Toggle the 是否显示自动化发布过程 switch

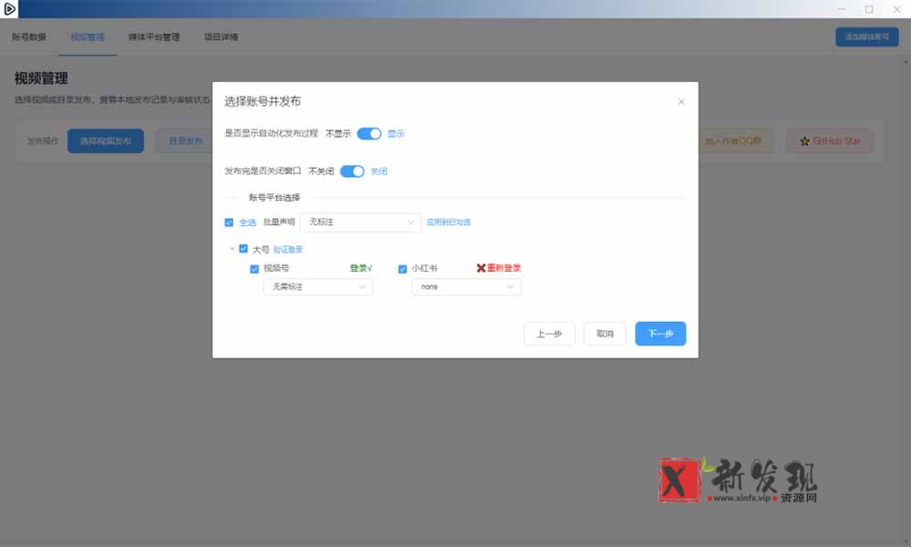click(x=369, y=134)
